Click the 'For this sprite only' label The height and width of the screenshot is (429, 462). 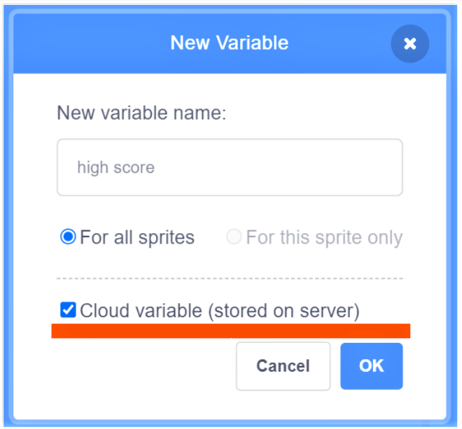324,237
